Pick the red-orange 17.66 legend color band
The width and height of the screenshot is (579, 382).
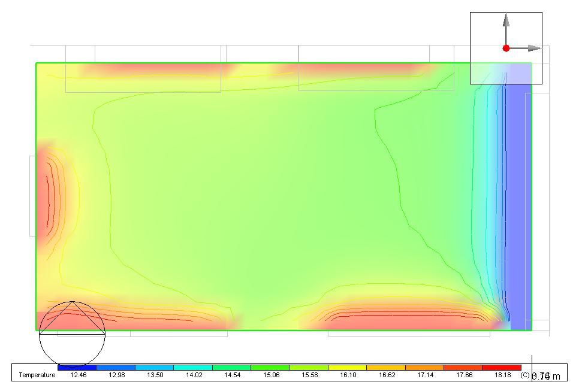tap(463, 368)
